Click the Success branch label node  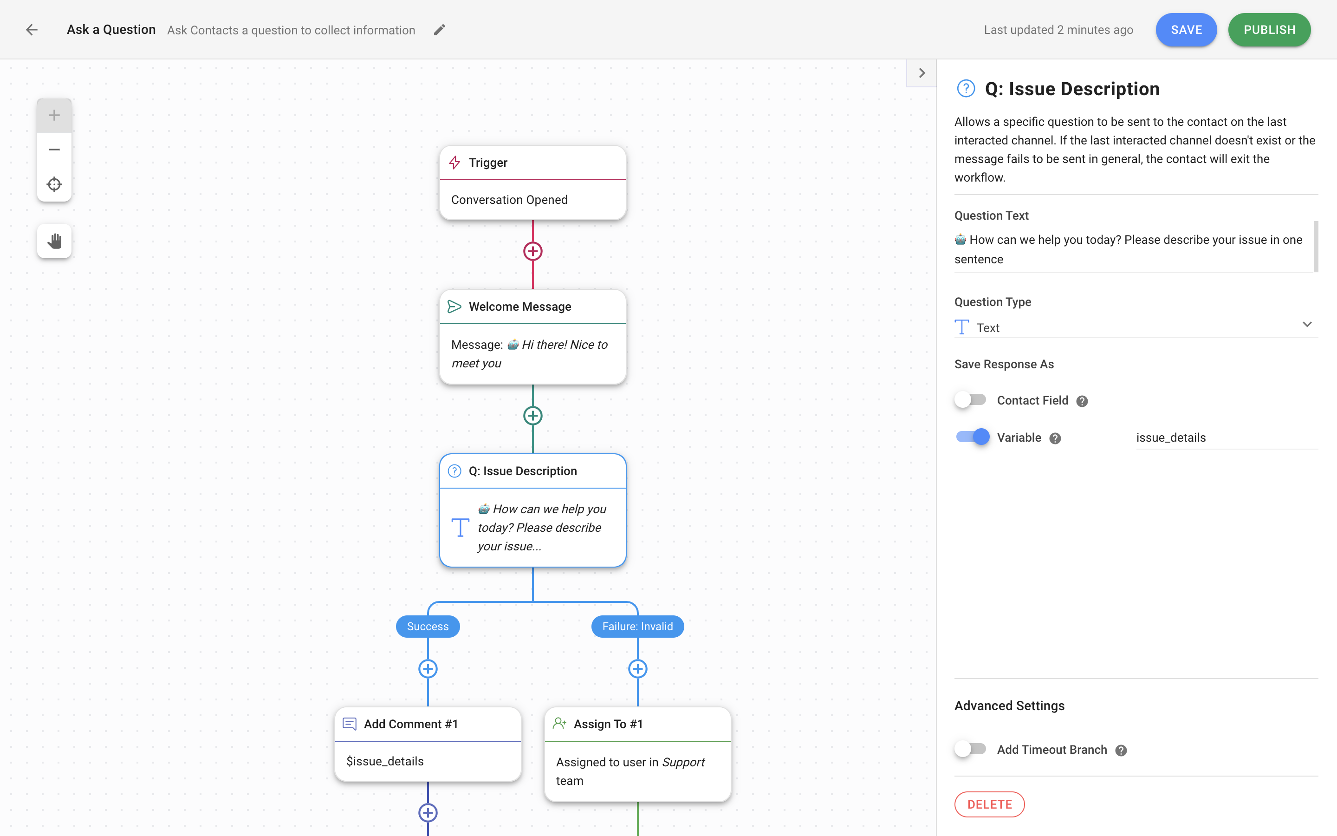427,626
